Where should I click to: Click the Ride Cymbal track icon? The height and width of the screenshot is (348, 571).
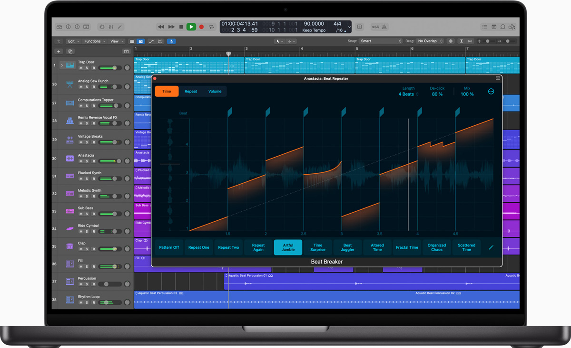70,229
